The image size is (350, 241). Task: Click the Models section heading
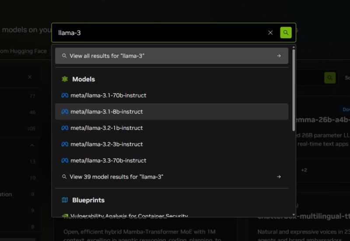click(84, 79)
